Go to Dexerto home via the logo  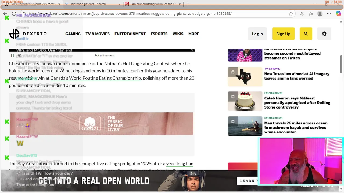coord(28,34)
